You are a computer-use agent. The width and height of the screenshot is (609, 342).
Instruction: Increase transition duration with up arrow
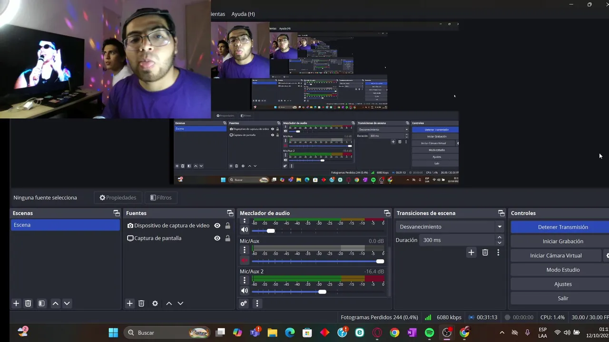[x=499, y=237]
